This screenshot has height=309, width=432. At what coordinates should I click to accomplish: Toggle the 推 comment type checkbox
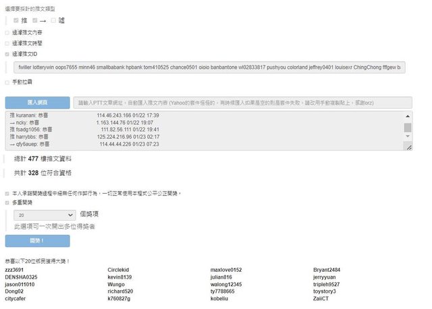click(16, 21)
